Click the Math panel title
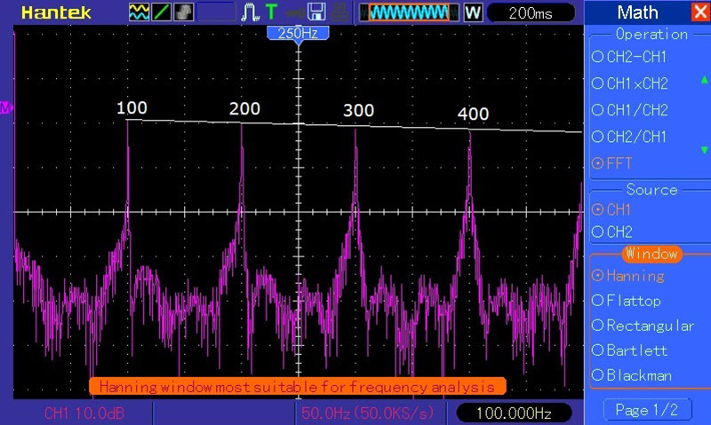Viewport: 711px width, 425px height. 637,12
